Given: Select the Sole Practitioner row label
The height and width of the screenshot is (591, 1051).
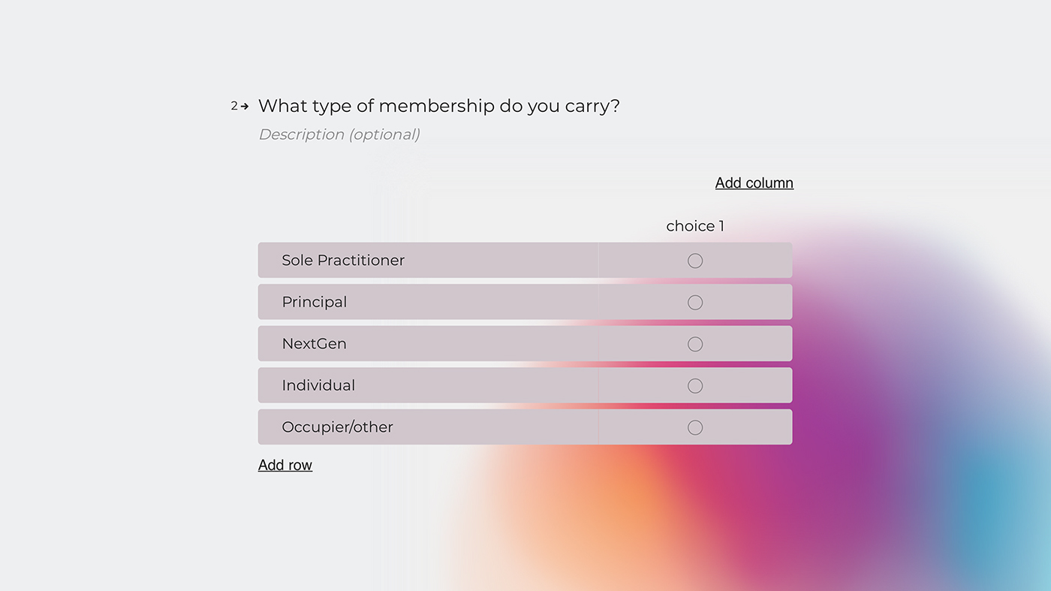Looking at the screenshot, I should 343,260.
